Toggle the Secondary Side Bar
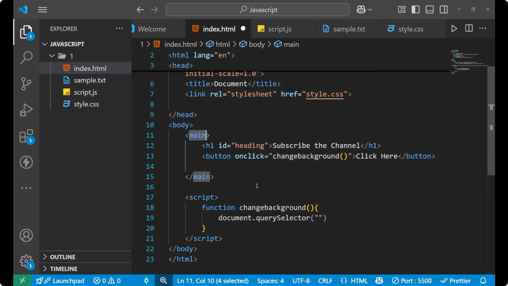The width and height of the screenshot is (508, 286). coord(443,9)
